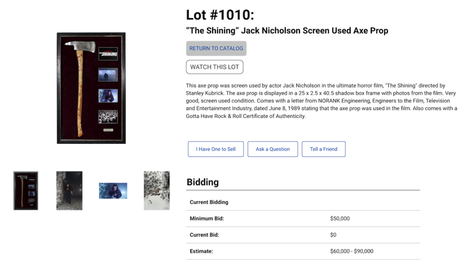Select the framed axe thumbnail
The height and width of the screenshot is (262, 461).
point(26,191)
